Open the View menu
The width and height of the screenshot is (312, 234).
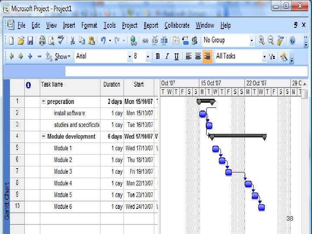pos(51,26)
